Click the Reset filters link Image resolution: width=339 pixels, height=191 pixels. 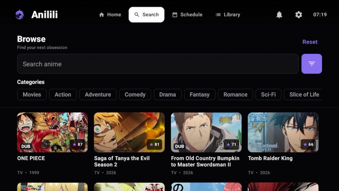[310, 42]
